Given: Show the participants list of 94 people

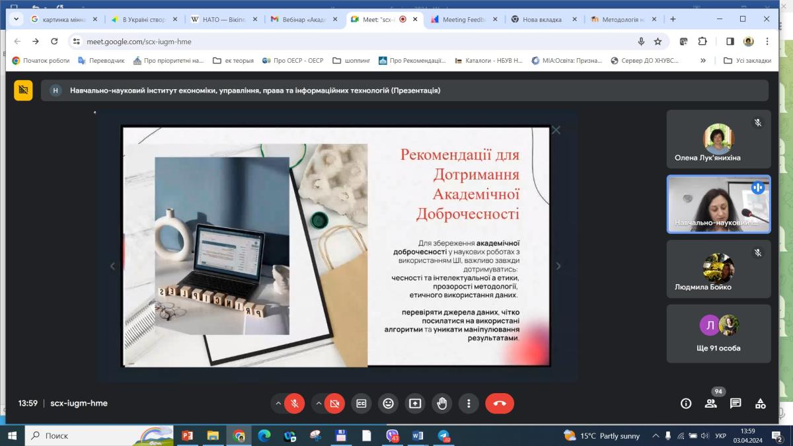Looking at the screenshot, I should tap(711, 403).
